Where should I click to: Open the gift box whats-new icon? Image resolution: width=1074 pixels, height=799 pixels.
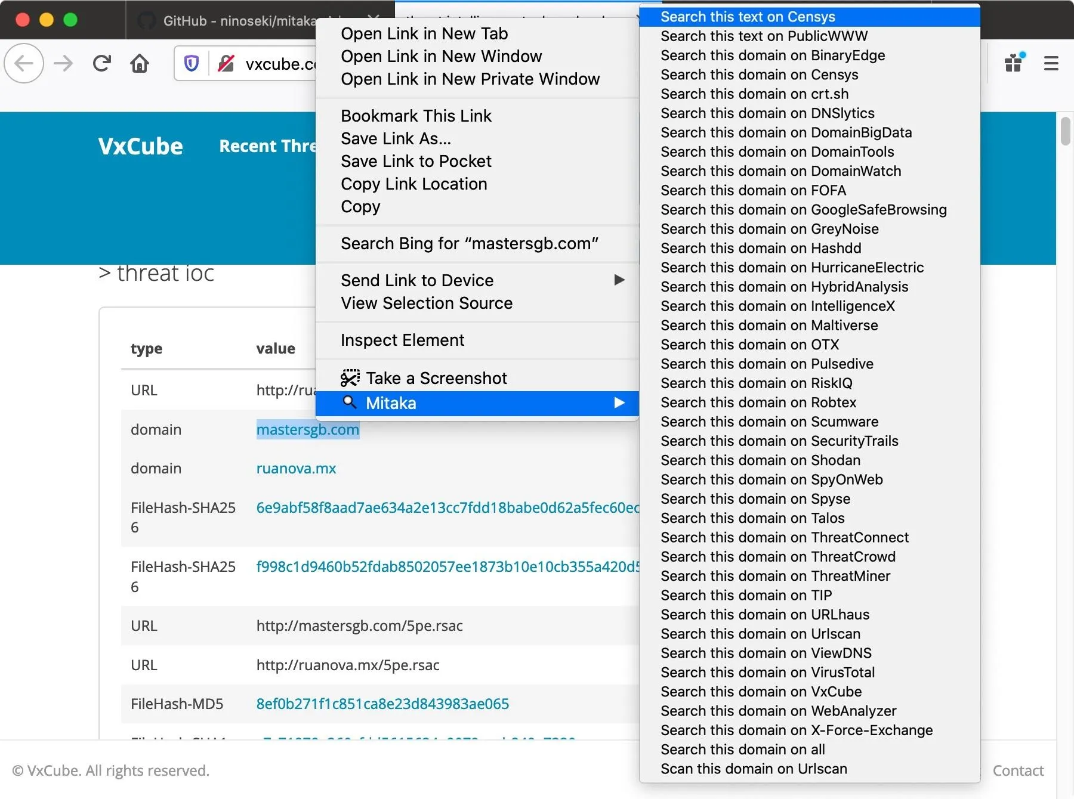[x=1014, y=62]
